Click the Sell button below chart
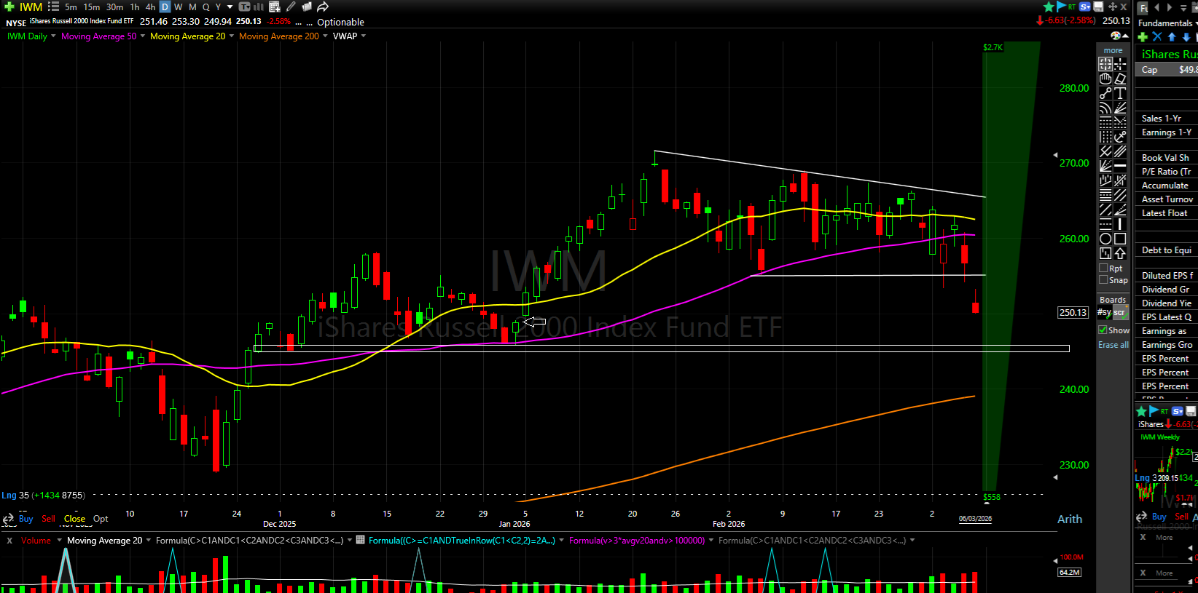The image size is (1198, 593). tap(49, 519)
